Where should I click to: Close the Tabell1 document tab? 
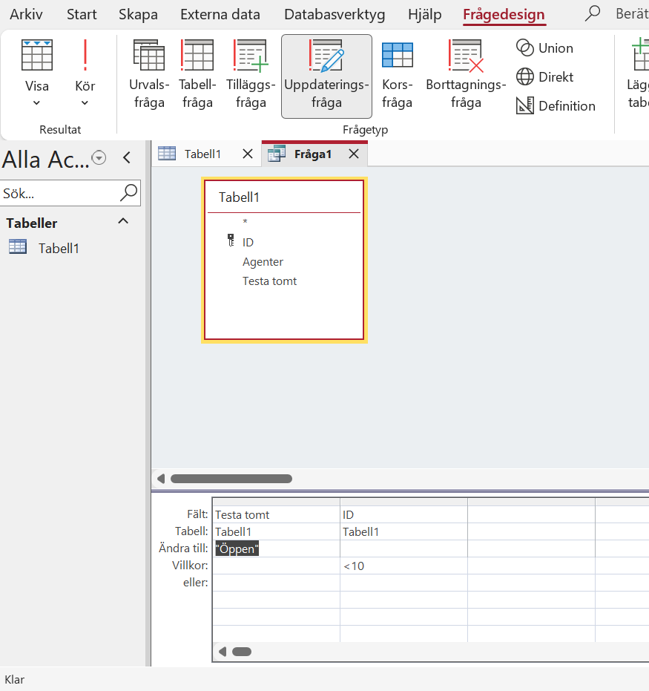pos(248,154)
